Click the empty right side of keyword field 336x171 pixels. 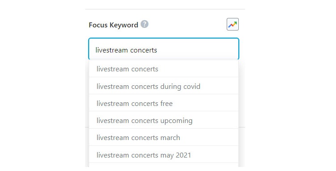click(x=197, y=50)
